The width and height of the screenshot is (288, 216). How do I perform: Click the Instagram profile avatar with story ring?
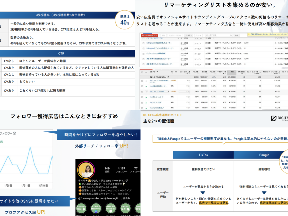click(x=86, y=170)
